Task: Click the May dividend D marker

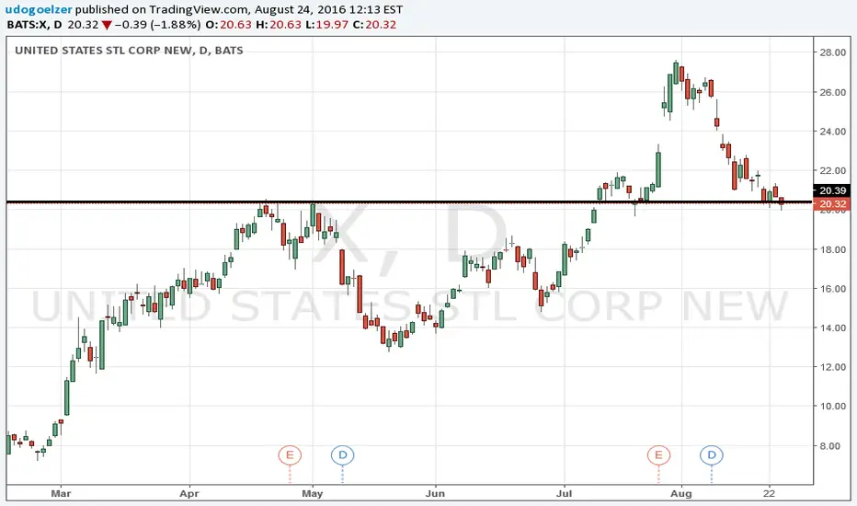Action: 343,454
